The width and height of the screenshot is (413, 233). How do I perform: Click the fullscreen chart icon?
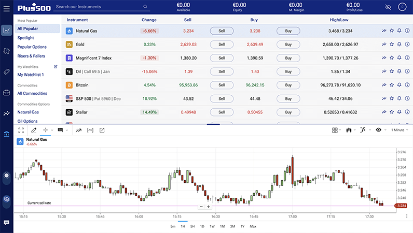click(21, 130)
